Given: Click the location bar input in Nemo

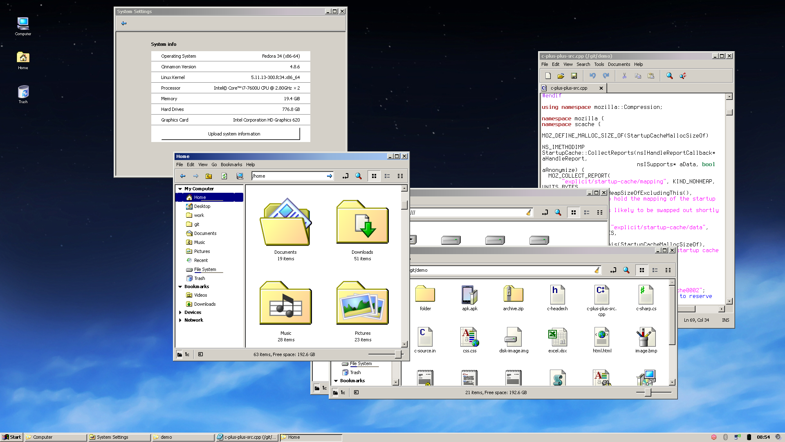Looking at the screenshot, I should (x=292, y=176).
